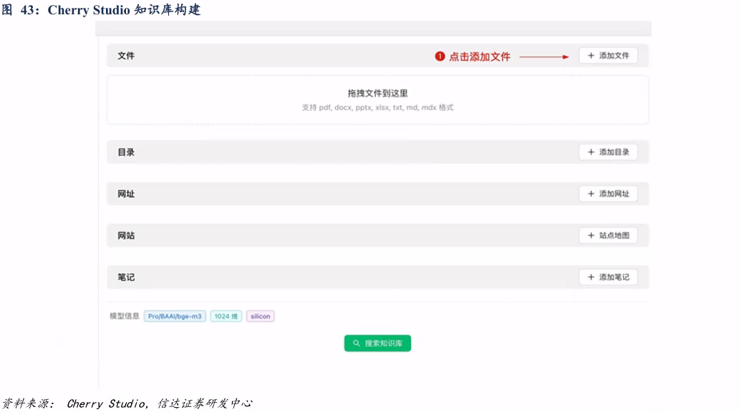Click the plus icon on 添加网址
The image size is (741, 412).
[x=591, y=194]
